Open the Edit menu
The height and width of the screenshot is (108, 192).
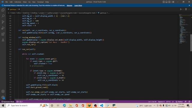pyautogui.click(x=11, y=2)
